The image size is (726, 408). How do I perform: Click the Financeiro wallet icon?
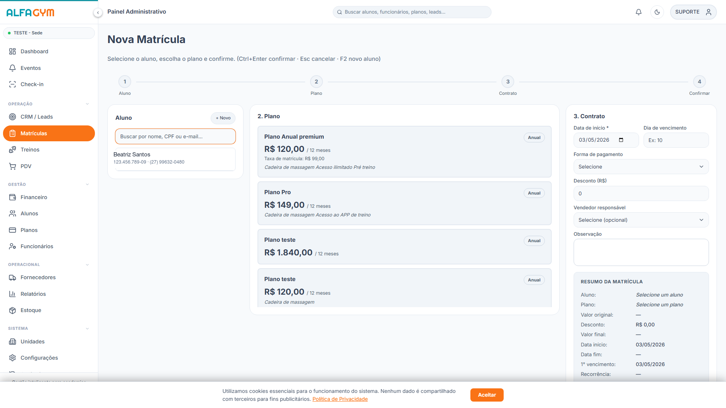click(x=12, y=197)
